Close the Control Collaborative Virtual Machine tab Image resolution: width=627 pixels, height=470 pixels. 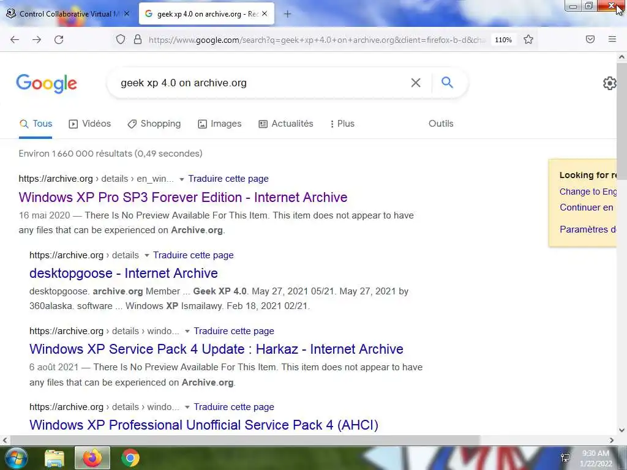pos(127,13)
